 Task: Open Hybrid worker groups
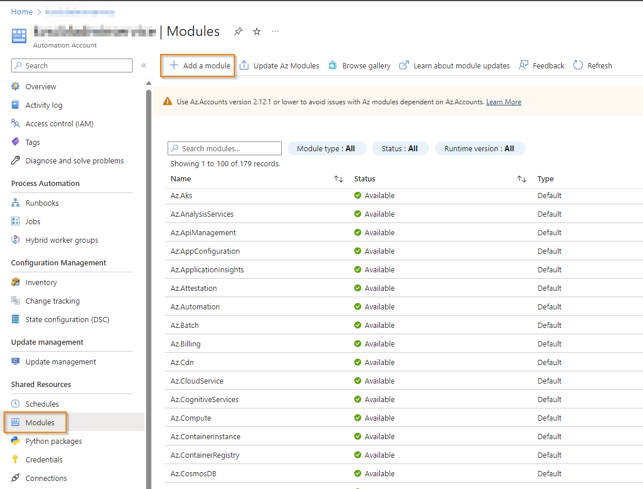click(59, 240)
